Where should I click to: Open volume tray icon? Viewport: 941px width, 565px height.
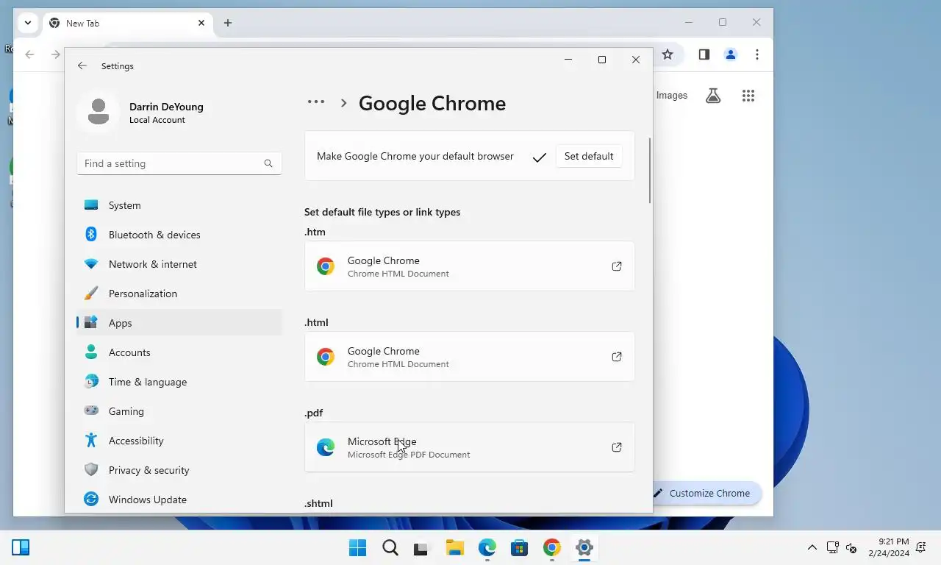851,547
